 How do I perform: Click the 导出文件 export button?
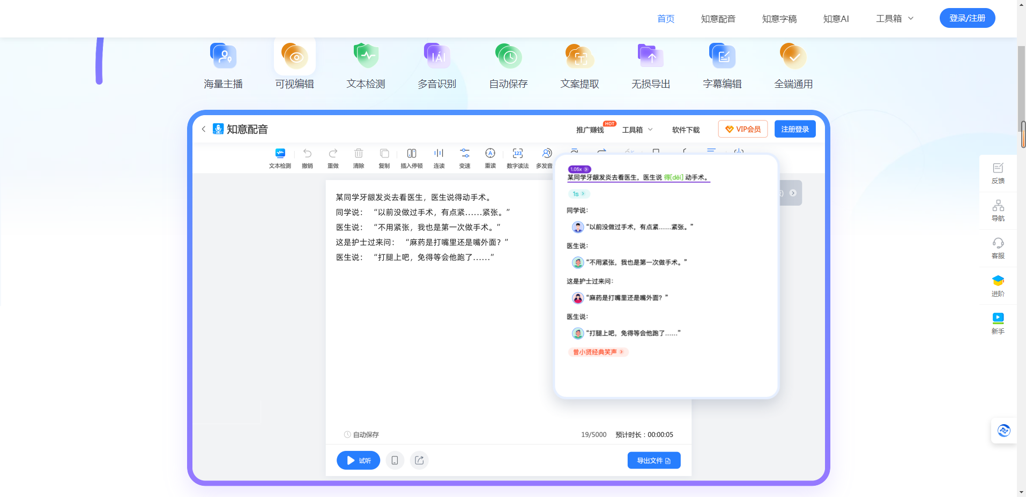pyautogui.click(x=653, y=460)
